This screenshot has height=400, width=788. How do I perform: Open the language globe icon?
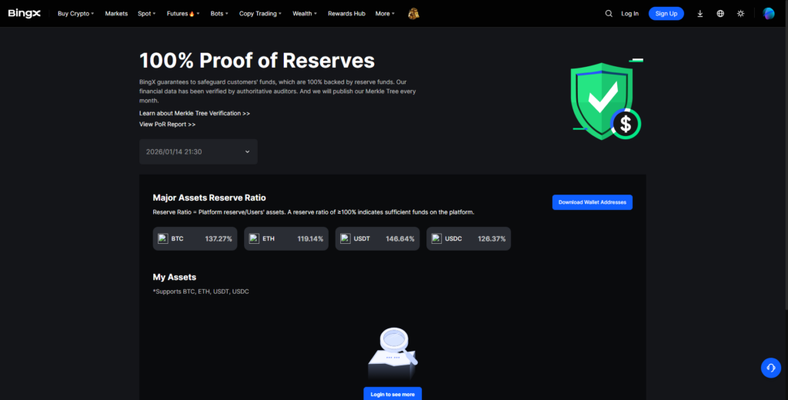[720, 14]
